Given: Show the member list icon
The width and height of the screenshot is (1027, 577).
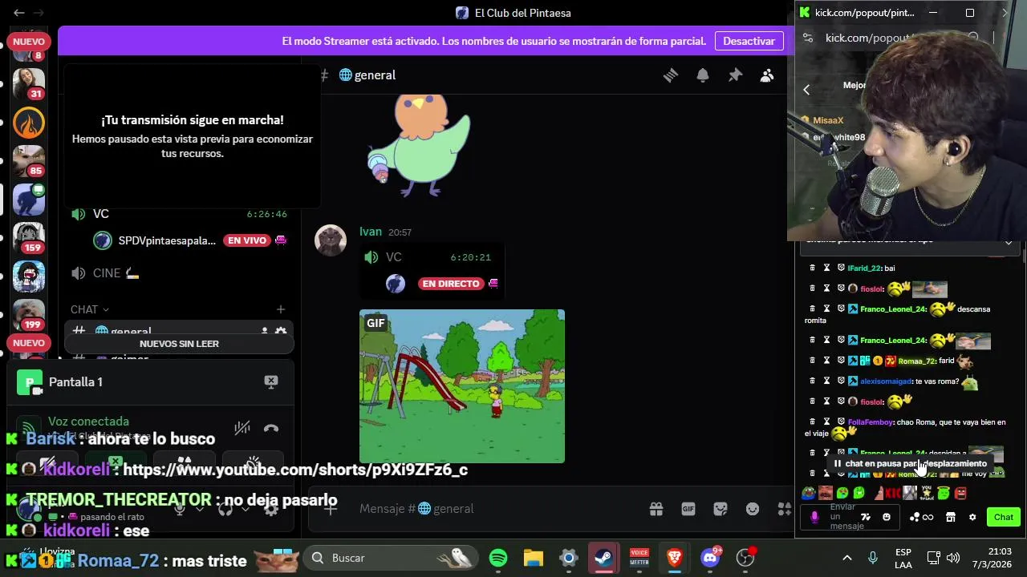Looking at the screenshot, I should point(767,75).
